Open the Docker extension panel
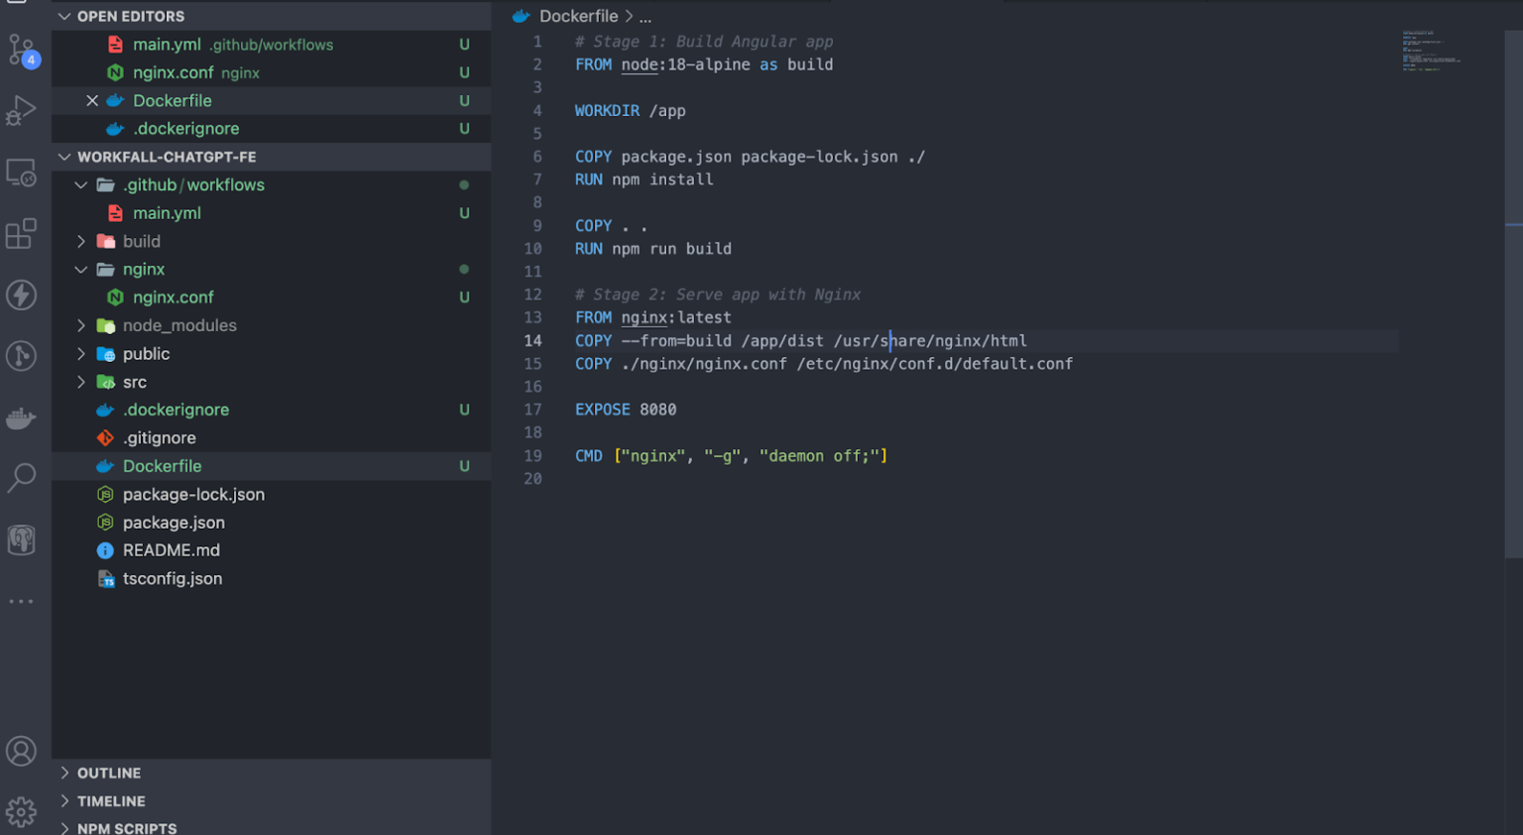Image resolution: width=1523 pixels, height=835 pixels. point(21,417)
